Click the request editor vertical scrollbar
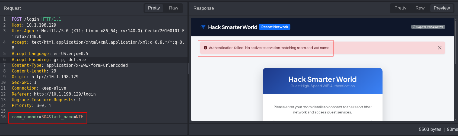The image size is (458, 136). [188, 68]
